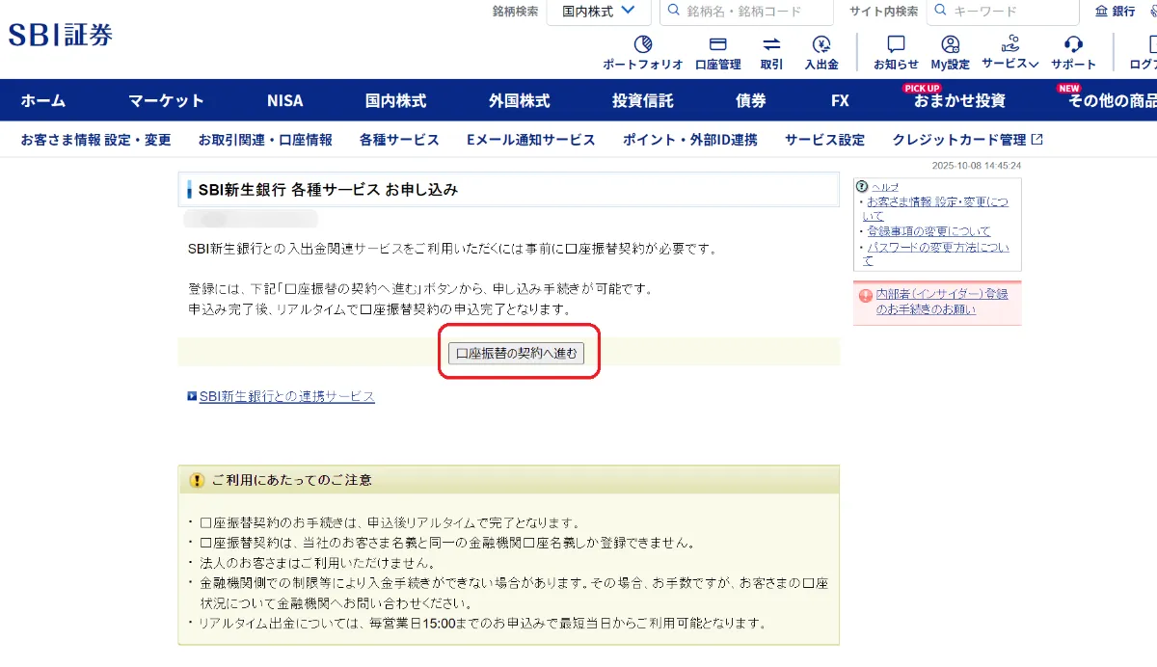Image resolution: width=1157 pixels, height=667 pixels.
Task: Expand the サービス dropdown menu
Action: (x=1009, y=64)
